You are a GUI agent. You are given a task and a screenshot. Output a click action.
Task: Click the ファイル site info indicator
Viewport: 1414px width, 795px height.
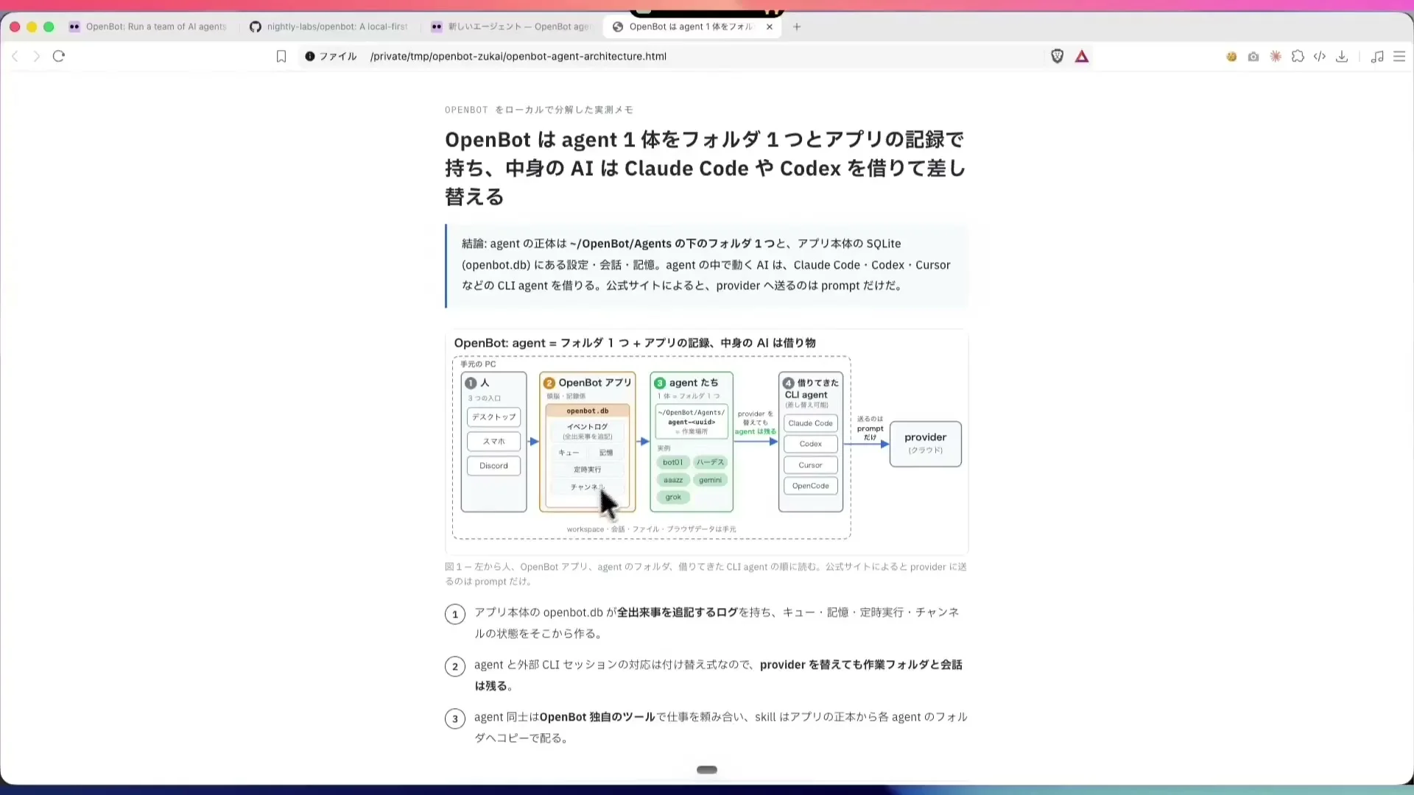click(x=331, y=57)
